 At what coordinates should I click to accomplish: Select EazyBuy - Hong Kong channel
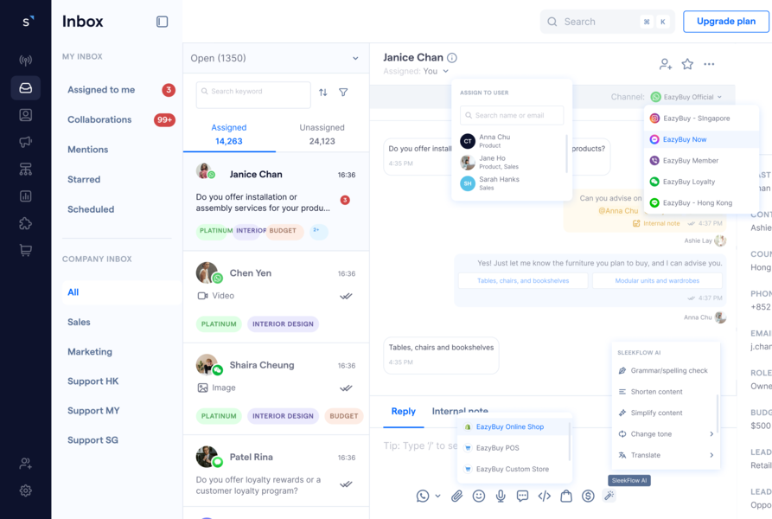pos(701,203)
